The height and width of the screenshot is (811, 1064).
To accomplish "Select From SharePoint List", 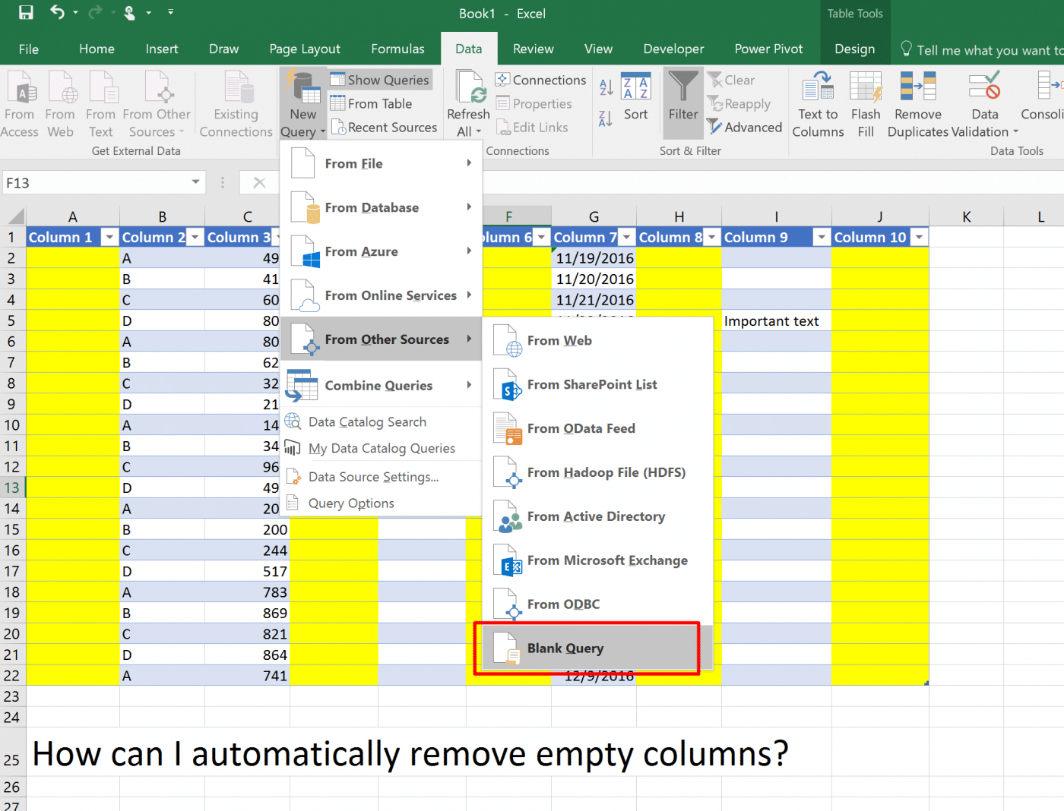I will [x=598, y=385].
